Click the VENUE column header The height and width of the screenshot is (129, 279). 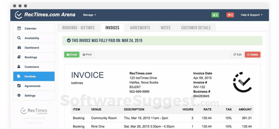pyautogui.click(x=96, y=110)
